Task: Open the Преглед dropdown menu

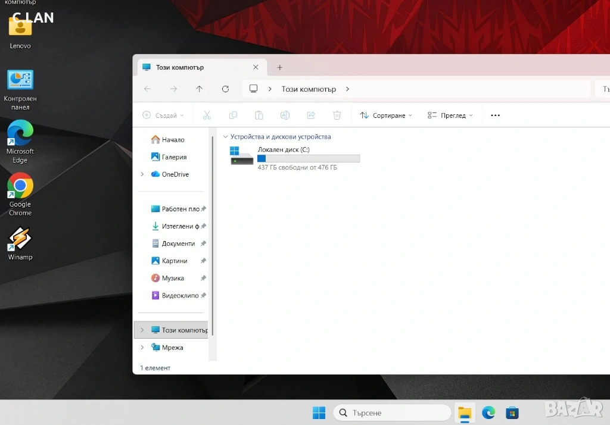Action: click(450, 115)
